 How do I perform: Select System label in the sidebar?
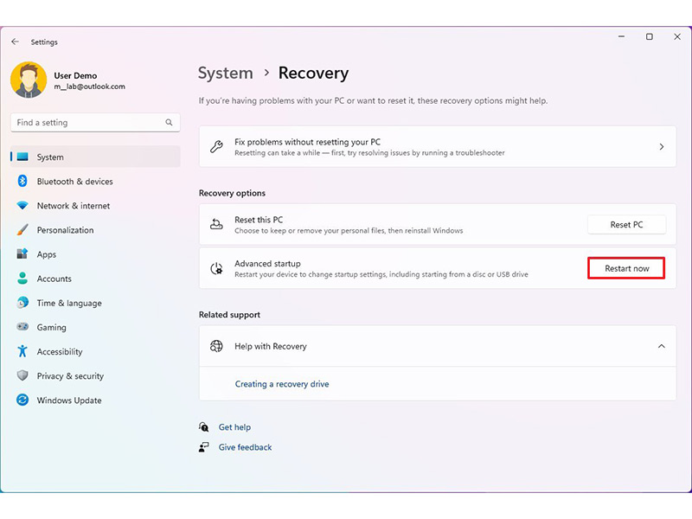coord(50,157)
